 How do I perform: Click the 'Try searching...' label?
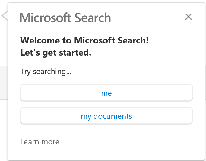(46, 72)
